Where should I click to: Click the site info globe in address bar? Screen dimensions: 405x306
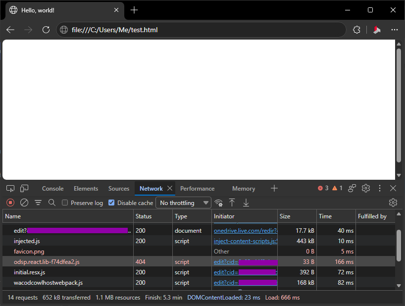64,30
